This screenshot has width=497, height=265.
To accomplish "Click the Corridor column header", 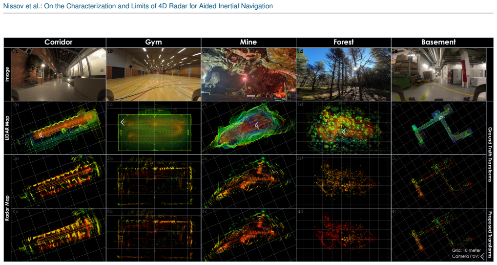I will (x=58, y=42).
